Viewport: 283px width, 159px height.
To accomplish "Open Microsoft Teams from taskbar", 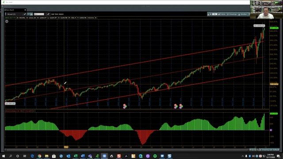I will click(90, 156).
